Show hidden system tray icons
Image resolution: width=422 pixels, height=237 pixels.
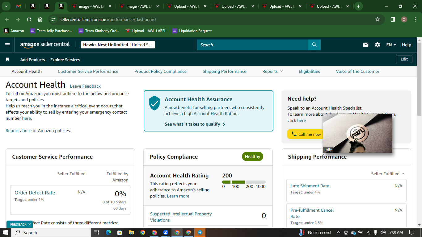pyautogui.click(x=338, y=232)
